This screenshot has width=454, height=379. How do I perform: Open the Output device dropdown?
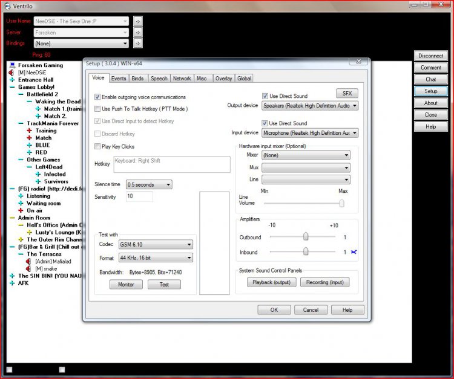point(310,106)
